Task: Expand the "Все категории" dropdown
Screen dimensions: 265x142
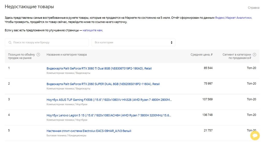Action: [133, 42]
